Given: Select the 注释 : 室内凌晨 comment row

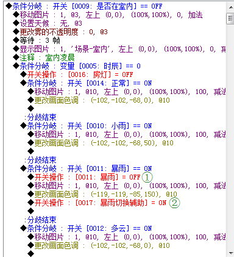Looking at the screenshot, I should tap(44, 57).
